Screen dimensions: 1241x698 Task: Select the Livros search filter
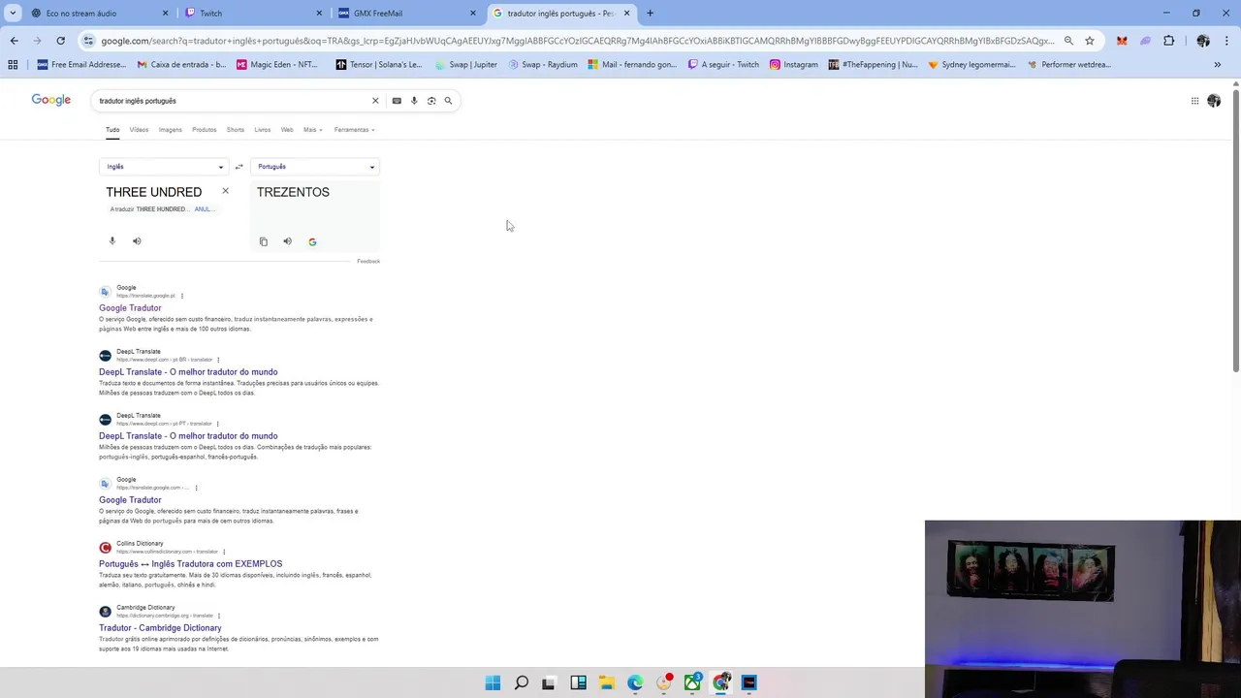[262, 130]
